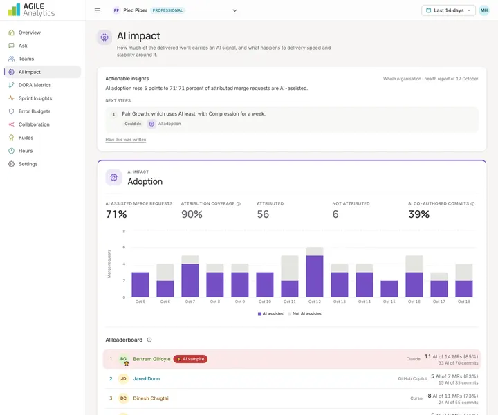This screenshot has width=498, height=415.
Task: Click the Pair Growth next step text
Action: pos(194,113)
